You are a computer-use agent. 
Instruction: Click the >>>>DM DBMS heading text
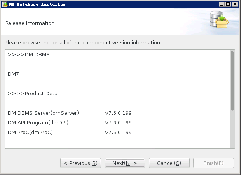(x=29, y=55)
